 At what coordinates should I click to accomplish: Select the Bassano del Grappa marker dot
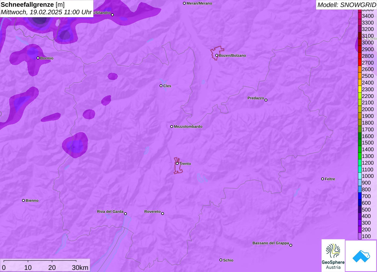[x=291, y=245]
